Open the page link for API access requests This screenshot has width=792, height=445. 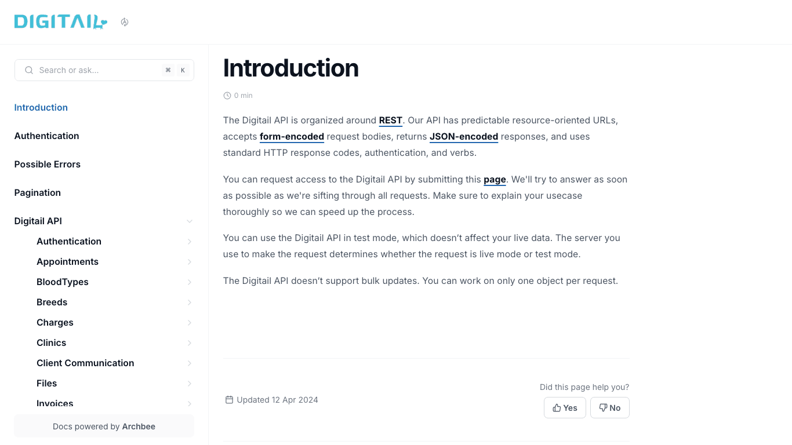(x=495, y=179)
